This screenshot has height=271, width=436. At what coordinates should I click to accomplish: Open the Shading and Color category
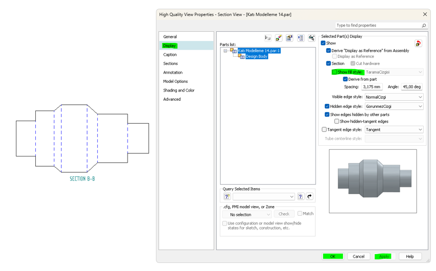[x=179, y=91]
